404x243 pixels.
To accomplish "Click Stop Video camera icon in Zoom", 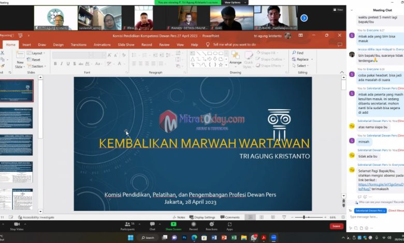I will tap(17, 224).
